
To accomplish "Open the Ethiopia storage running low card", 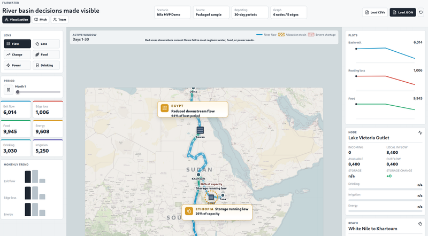I will click(x=216, y=211).
